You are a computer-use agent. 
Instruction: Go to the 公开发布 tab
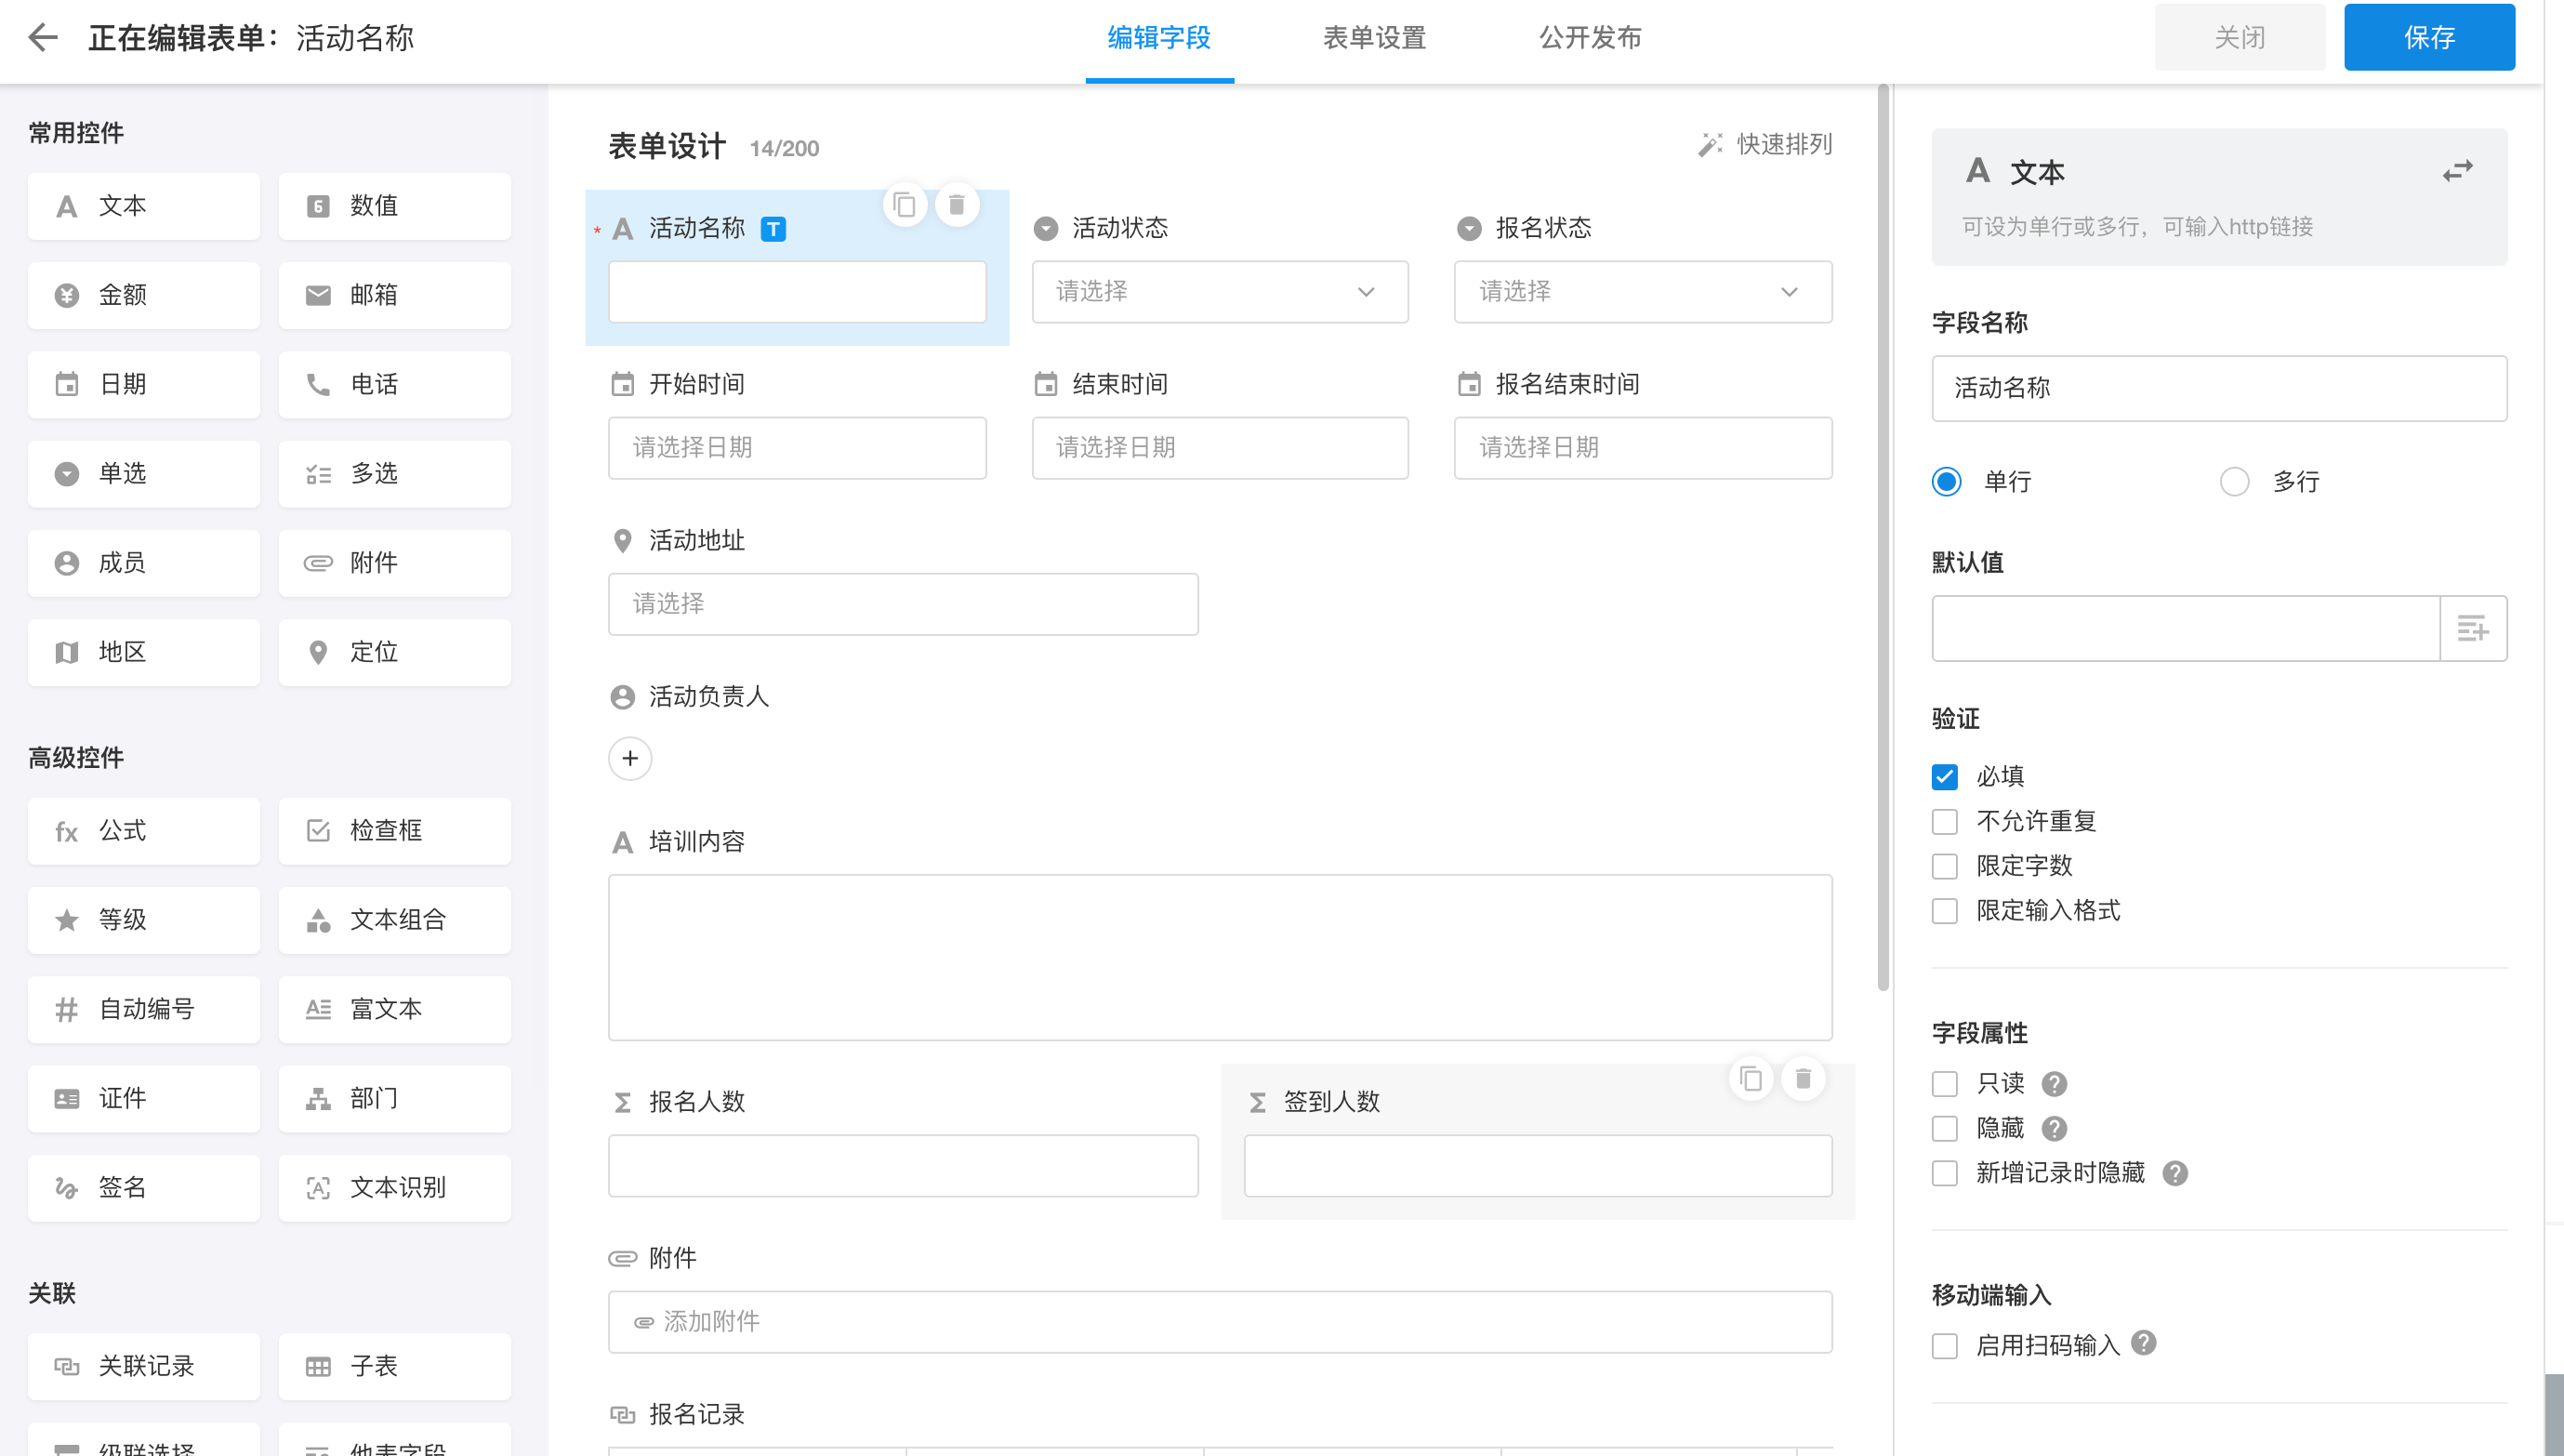(x=1590, y=38)
